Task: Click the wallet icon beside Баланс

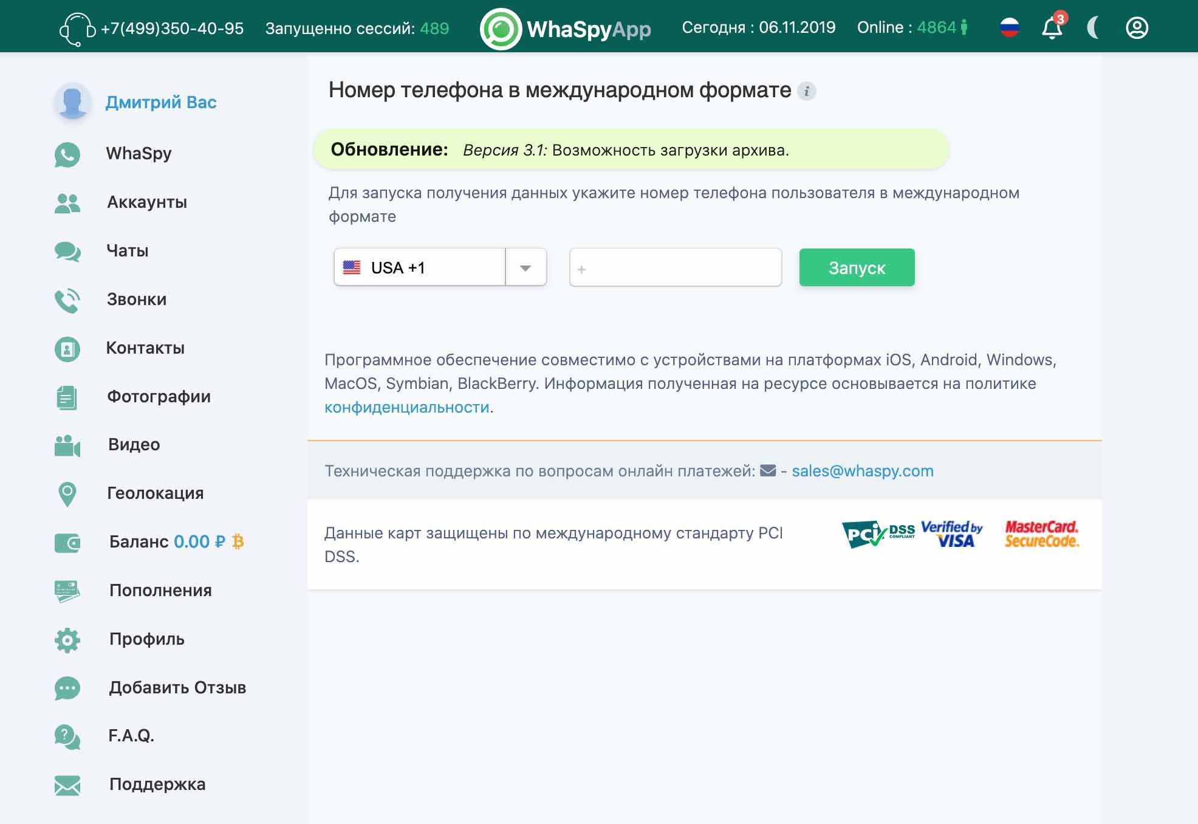Action: pyautogui.click(x=67, y=543)
